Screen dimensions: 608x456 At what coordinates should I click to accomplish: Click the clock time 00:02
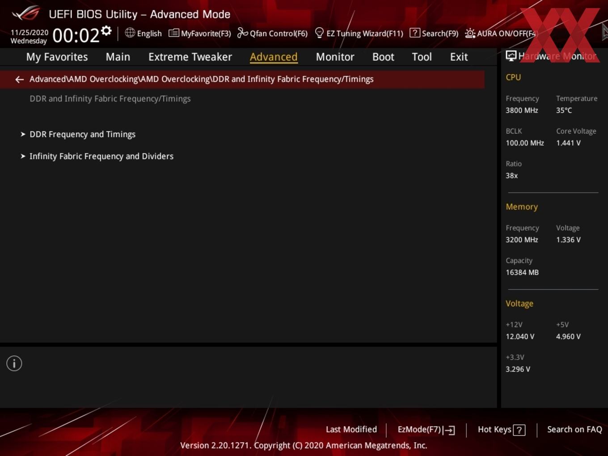pos(76,35)
